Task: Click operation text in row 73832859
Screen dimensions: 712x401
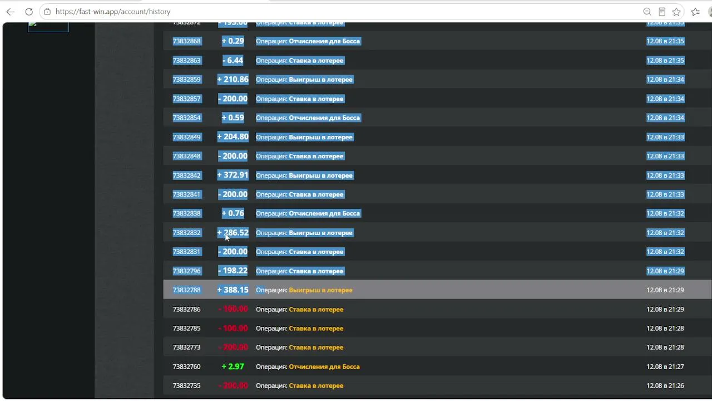Action: click(304, 80)
